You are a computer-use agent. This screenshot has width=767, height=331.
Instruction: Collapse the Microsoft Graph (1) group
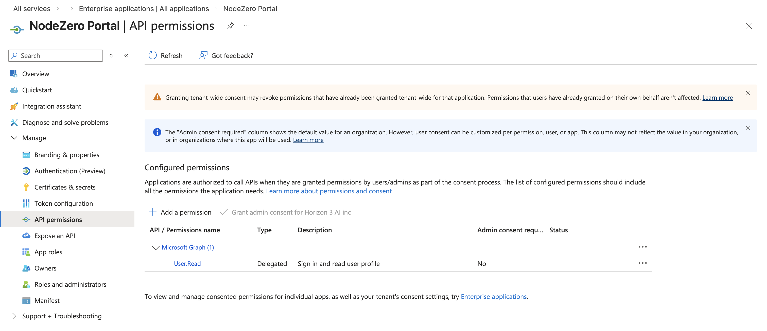[155, 247]
